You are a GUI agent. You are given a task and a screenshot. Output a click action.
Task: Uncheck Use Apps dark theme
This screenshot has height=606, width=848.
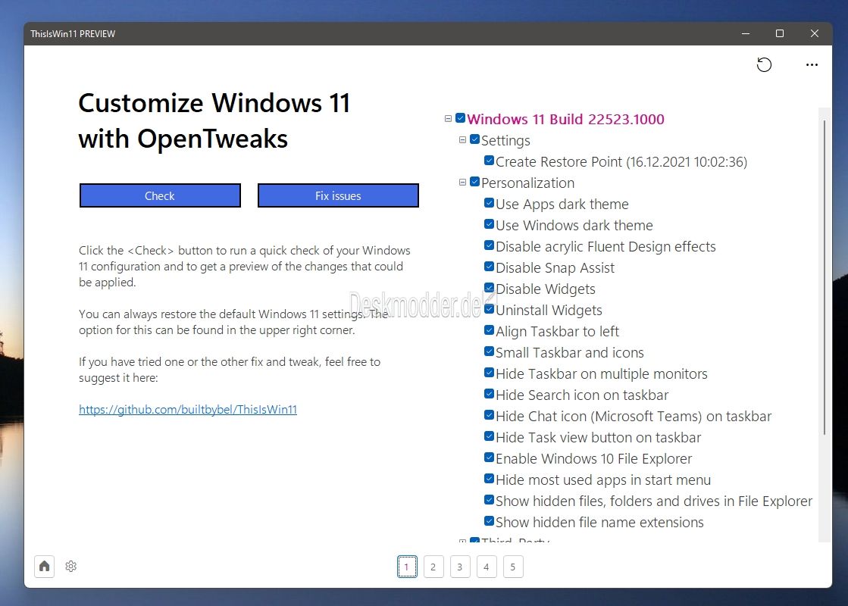489,203
